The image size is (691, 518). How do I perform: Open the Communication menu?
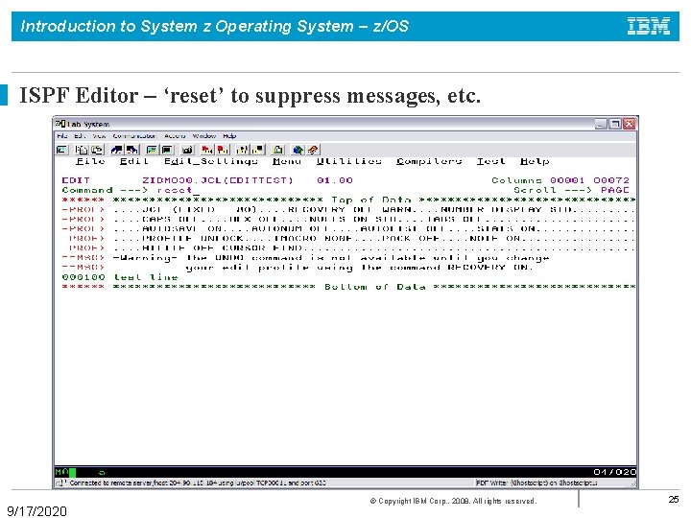(x=134, y=136)
